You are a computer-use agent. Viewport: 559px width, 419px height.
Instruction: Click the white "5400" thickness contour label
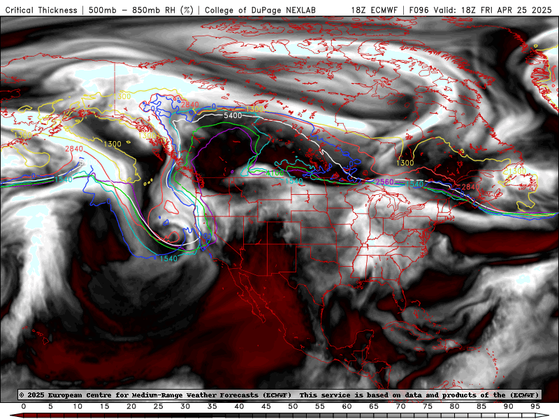[x=233, y=115]
